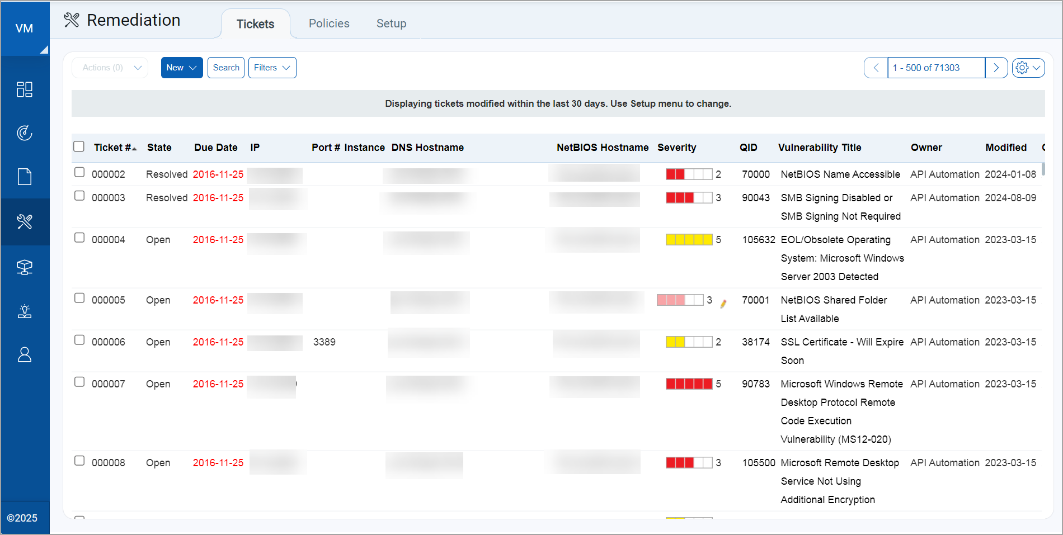Click the yellow severity bar for ticket 000004
This screenshot has width=1063, height=535.
[689, 240]
